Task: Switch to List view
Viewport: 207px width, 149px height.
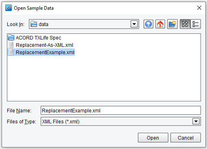Action: click(185, 24)
